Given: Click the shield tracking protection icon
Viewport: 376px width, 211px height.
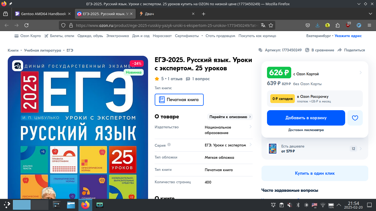Looking at the screenshot, I should click(x=63, y=25).
